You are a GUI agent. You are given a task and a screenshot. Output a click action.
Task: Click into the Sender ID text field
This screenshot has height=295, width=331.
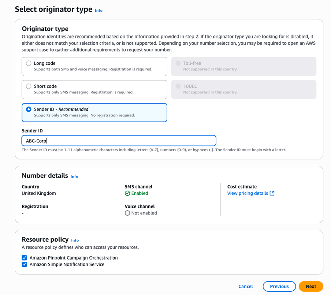coord(119,141)
